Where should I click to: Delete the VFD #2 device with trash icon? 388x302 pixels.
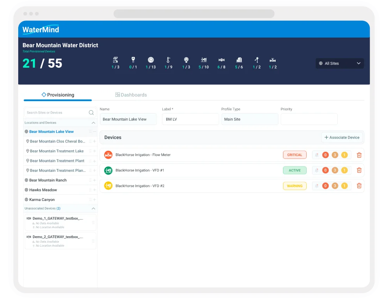click(359, 186)
